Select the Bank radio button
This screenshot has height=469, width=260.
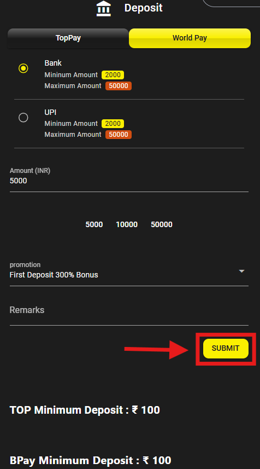point(23,68)
